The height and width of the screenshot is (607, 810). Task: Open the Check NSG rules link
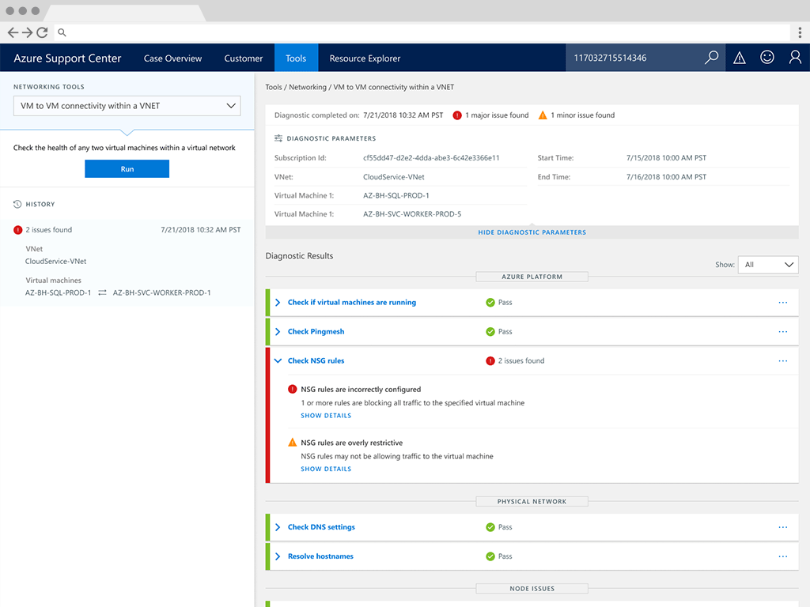click(x=316, y=360)
